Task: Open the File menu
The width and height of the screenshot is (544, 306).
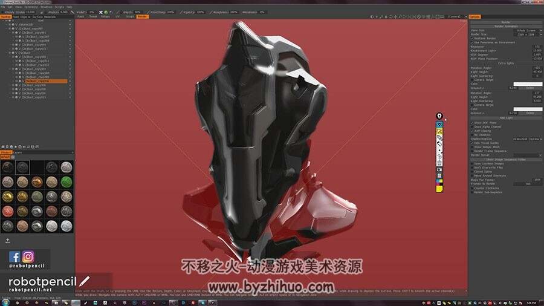Action: tap(3, 7)
